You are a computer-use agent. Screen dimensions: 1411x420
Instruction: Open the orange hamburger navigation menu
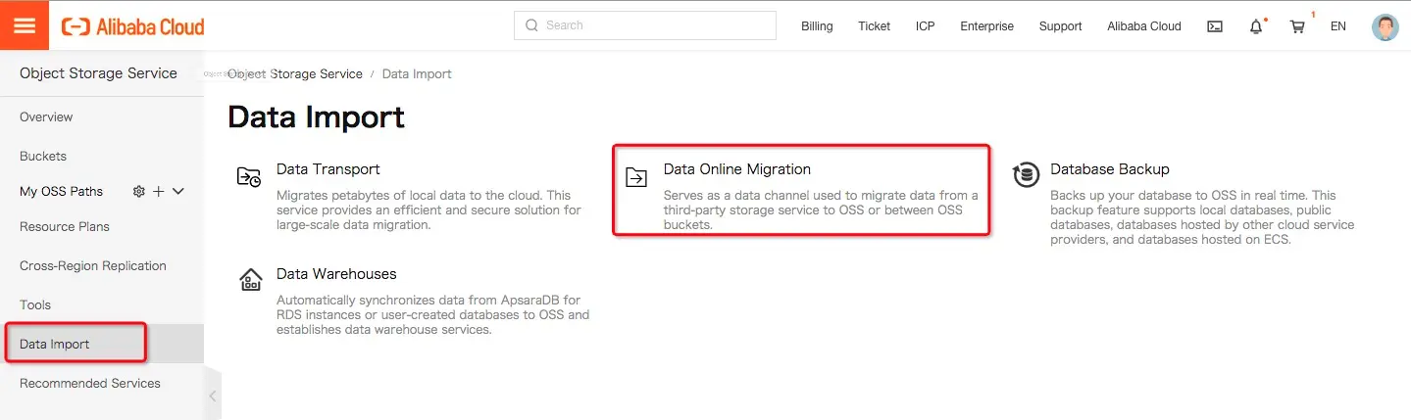(x=25, y=25)
